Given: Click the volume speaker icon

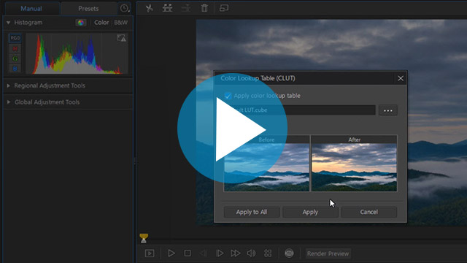Looking at the screenshot, I should pyautogui.click(x=251, y=254).
